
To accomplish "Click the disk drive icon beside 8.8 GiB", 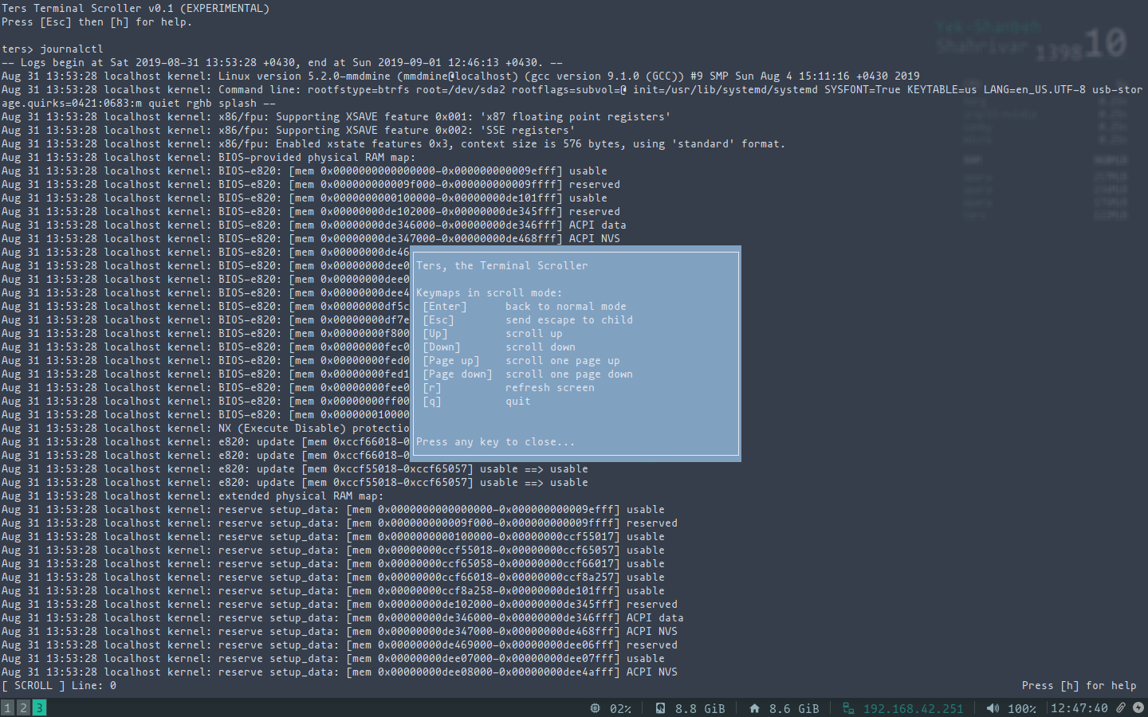I will click(660, 708).
